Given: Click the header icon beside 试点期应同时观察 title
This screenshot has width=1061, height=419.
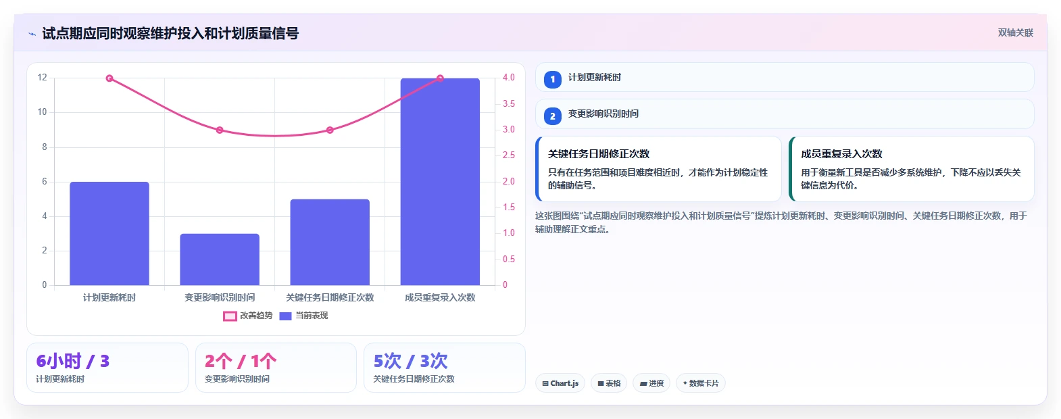Looking at the screenshot, I should pyautogui.click(x=32, y=34).
